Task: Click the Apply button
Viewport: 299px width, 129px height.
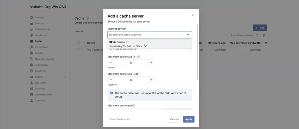Action: coord(189,119)
